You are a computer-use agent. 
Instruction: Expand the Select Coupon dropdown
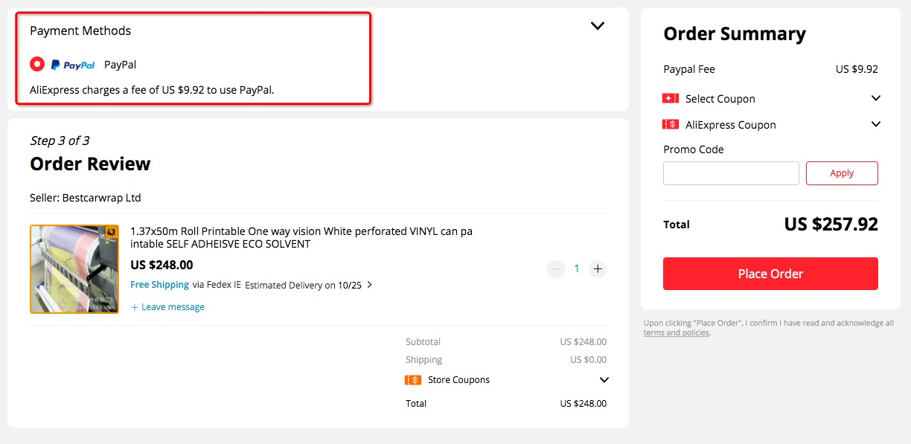tap(875, 98)
